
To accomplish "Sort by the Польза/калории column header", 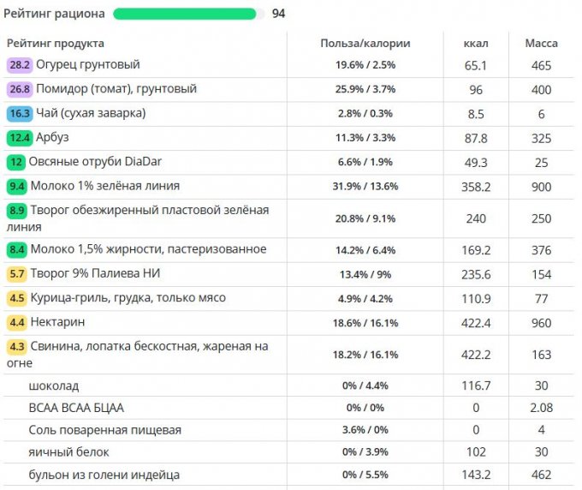I will point(365,43).
